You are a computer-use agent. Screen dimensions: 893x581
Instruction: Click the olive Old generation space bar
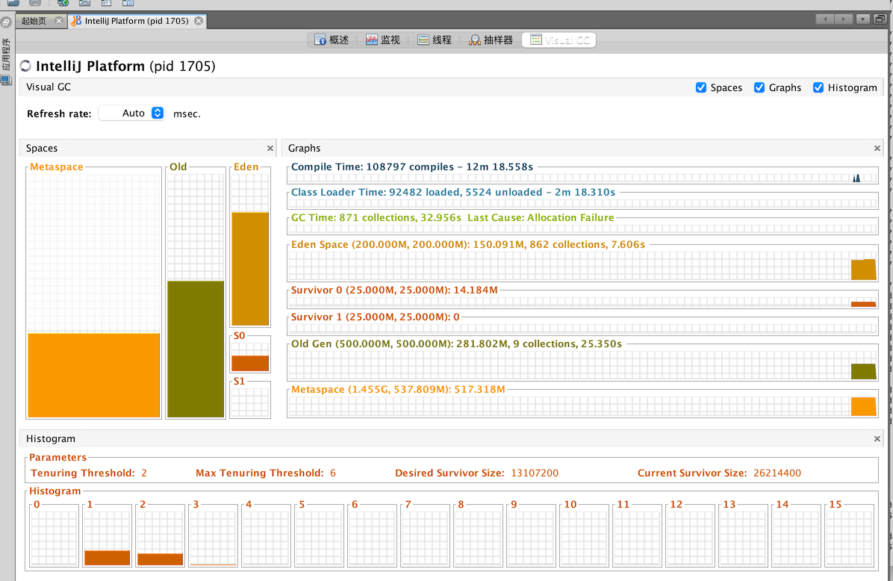pos(195,348)
